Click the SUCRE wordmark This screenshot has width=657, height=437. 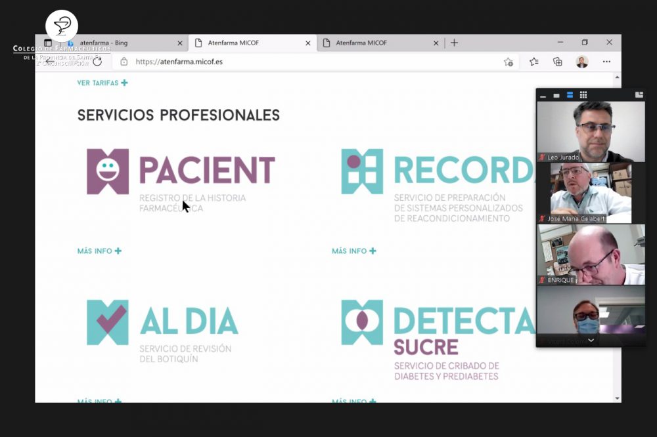(x=426, y=347)
